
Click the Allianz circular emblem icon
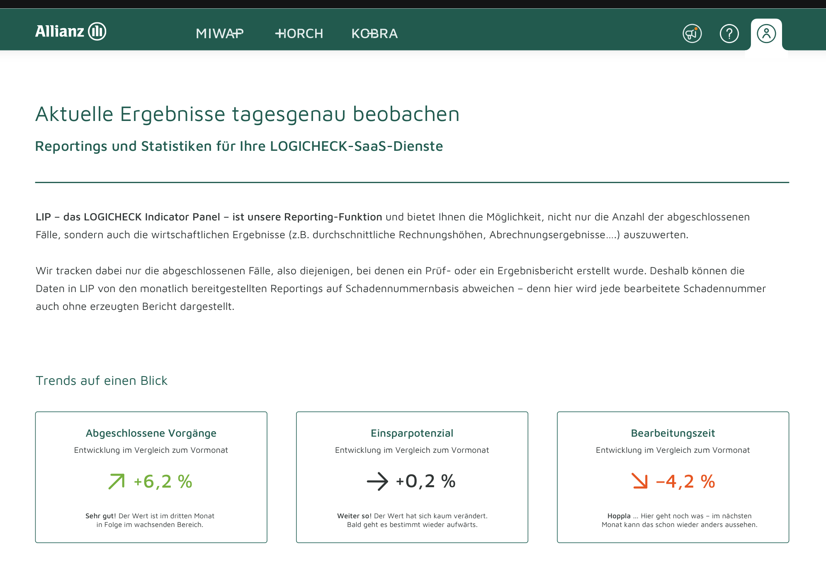97,31
